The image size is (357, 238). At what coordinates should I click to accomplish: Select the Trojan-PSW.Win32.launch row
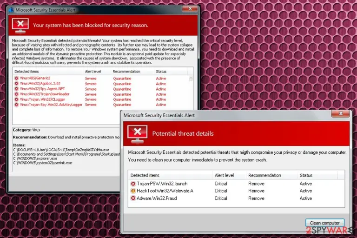point(236,184)
